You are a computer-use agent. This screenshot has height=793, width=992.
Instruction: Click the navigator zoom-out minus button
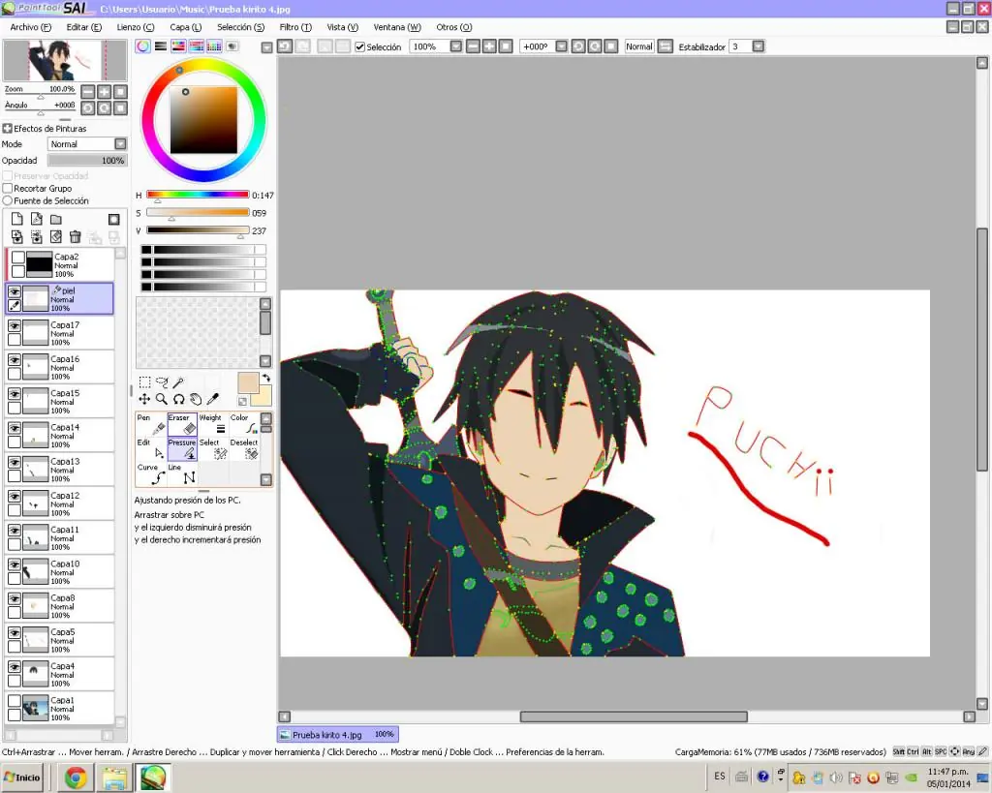click(x=87, y=92)
